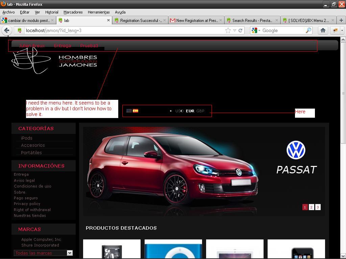The width and height of the screenshot is (346, 259).
Task: Go to slide 3 of the slider
Action: [318, 207]
